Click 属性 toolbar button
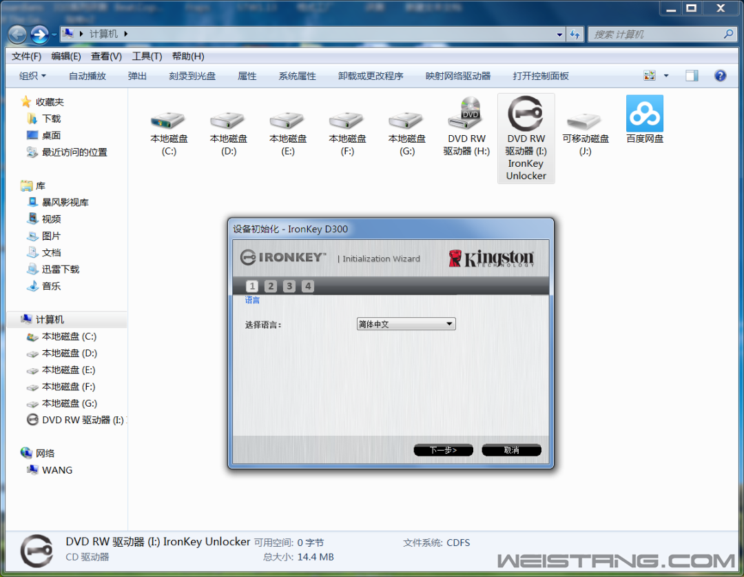This screenshot has height=577, width=744. (247, 76)
